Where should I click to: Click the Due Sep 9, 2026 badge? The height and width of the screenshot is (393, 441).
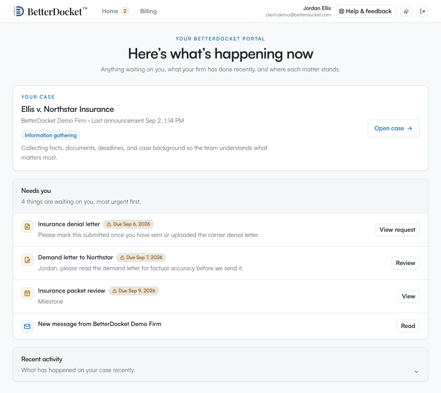coord(134,291)
